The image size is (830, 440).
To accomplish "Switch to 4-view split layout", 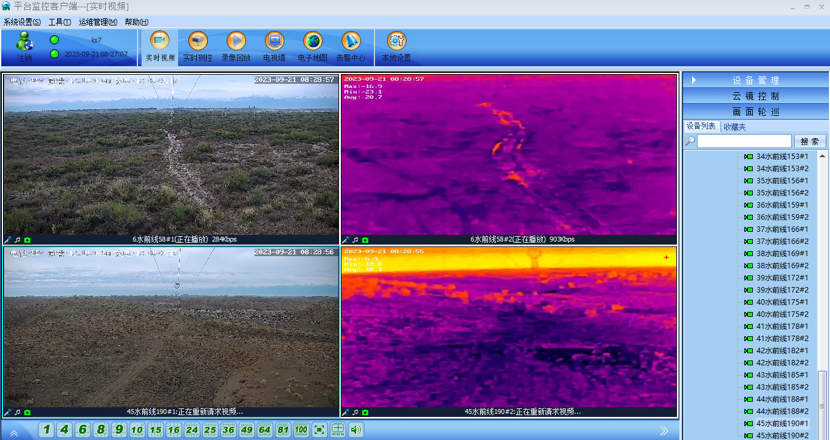I will (x=64, y=430).
